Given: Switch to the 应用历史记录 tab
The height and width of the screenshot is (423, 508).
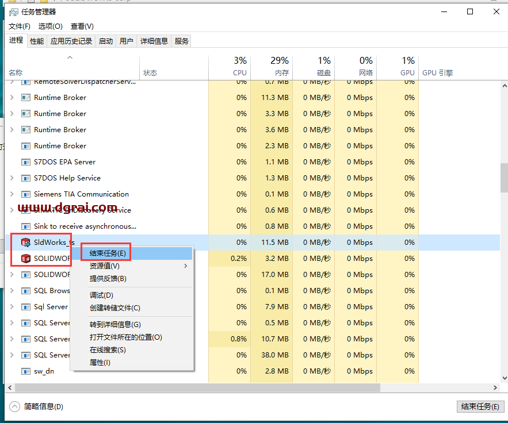Looking at the screenshot, I should [x=71, y=41].
